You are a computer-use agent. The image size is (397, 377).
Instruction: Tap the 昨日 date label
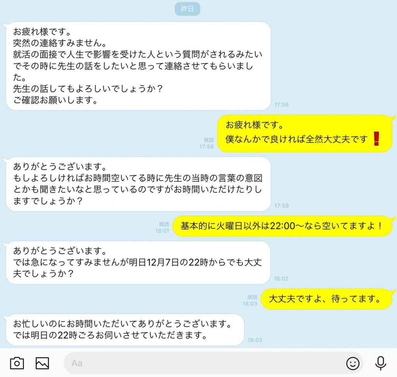(x=187, y=9)
